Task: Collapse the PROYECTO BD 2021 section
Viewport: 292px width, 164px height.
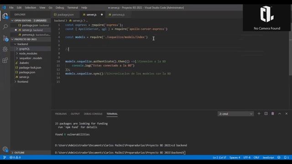Action: click(31, 39)
